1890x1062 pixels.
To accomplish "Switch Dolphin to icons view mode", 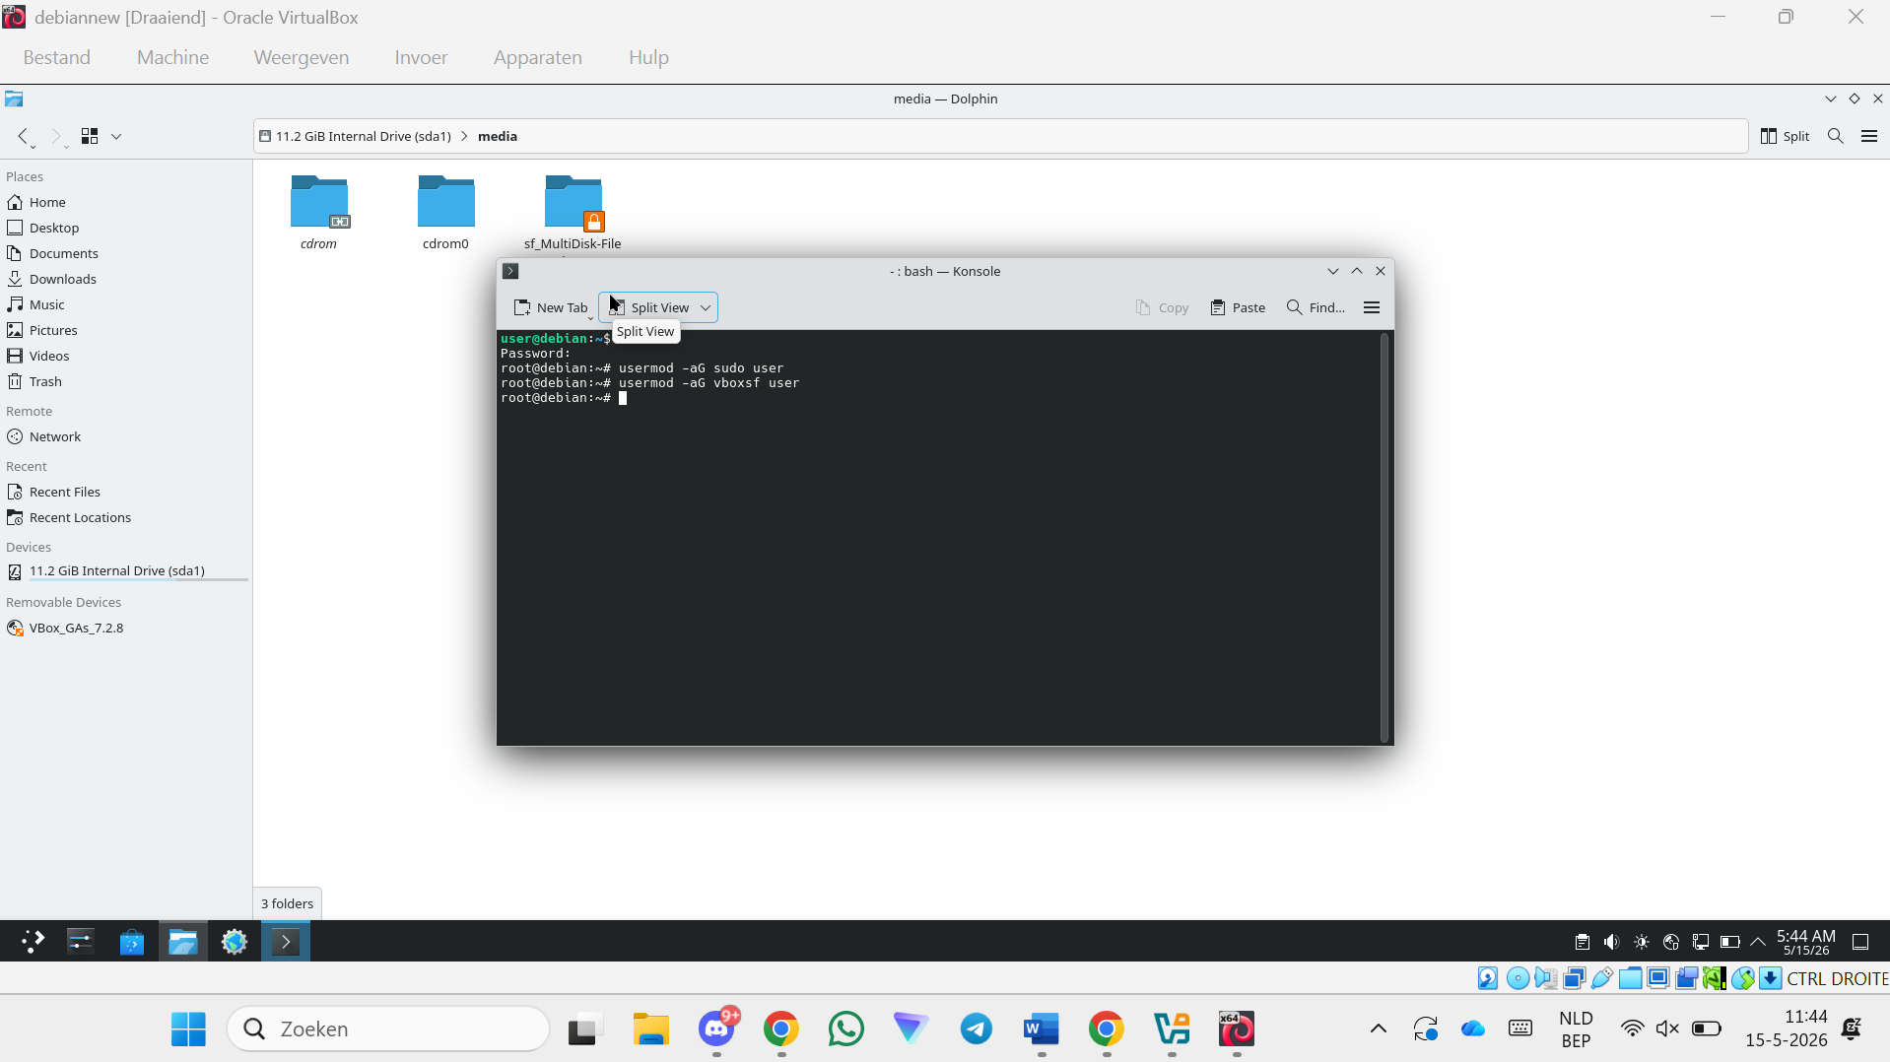I will click(90, 136).
